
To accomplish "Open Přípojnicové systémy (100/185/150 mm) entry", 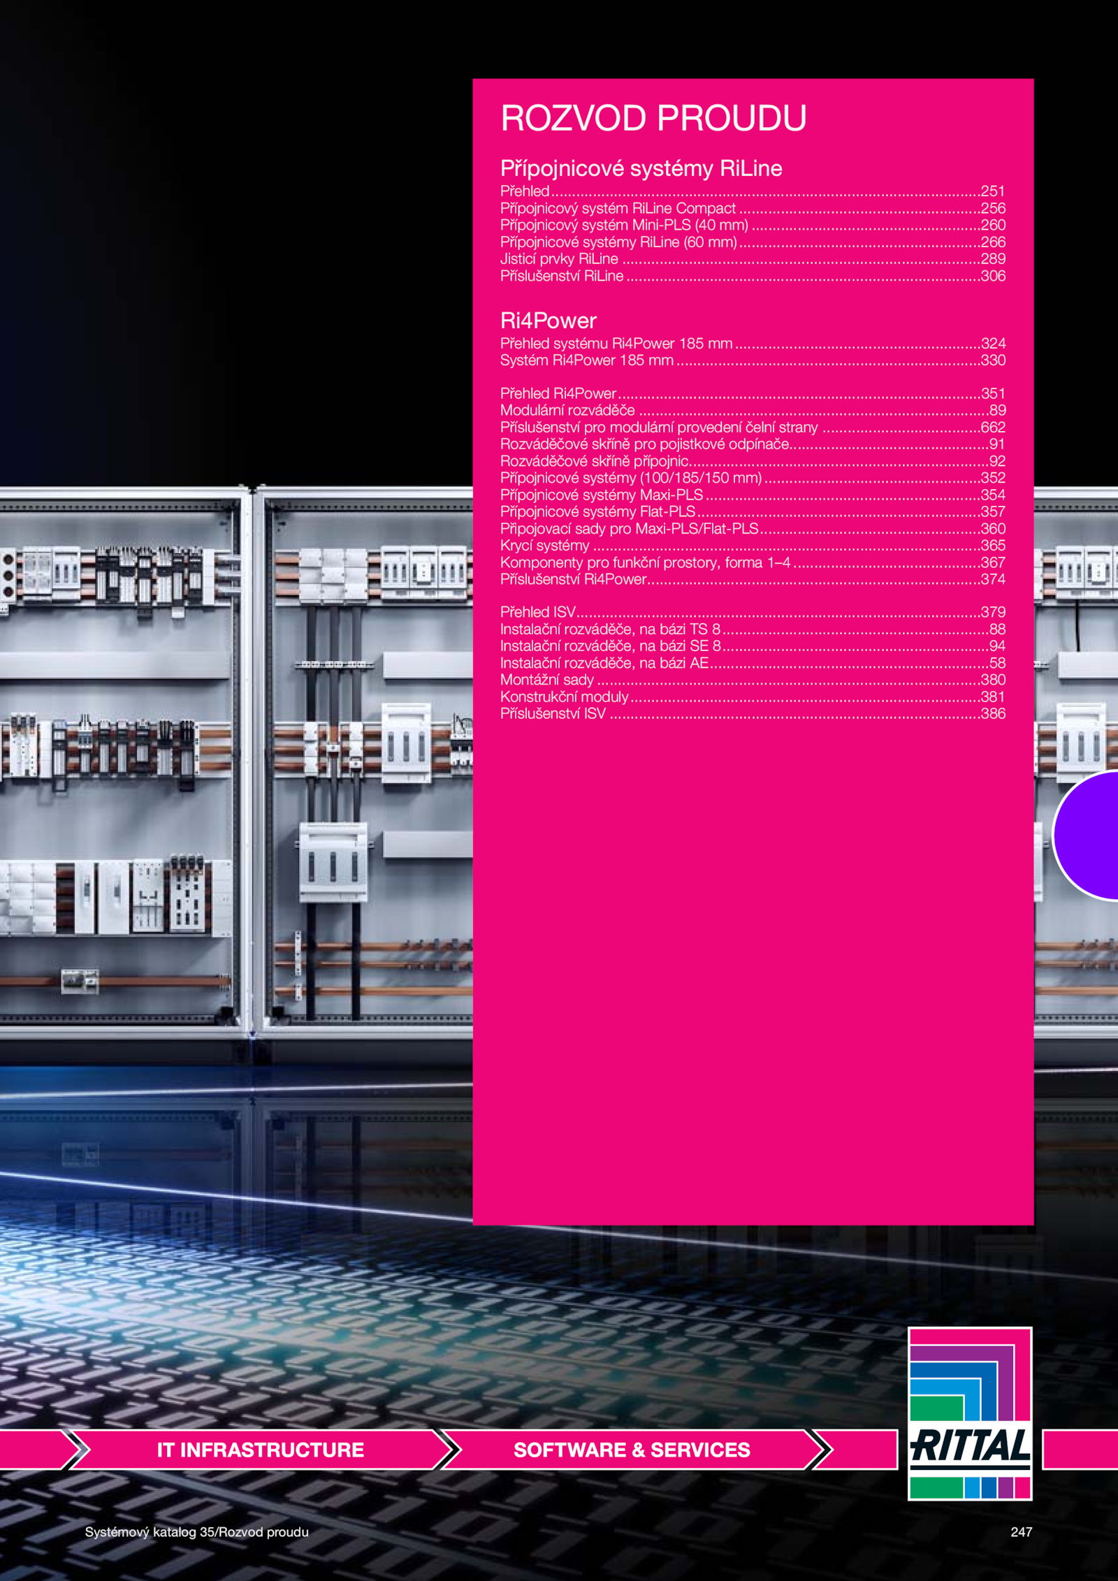I will click(753, 478).
